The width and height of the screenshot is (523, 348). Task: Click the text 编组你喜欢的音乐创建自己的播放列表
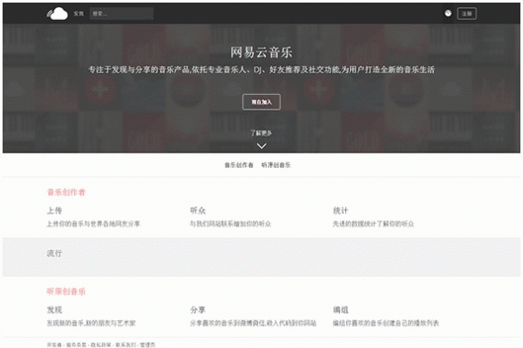pos(386,323)
